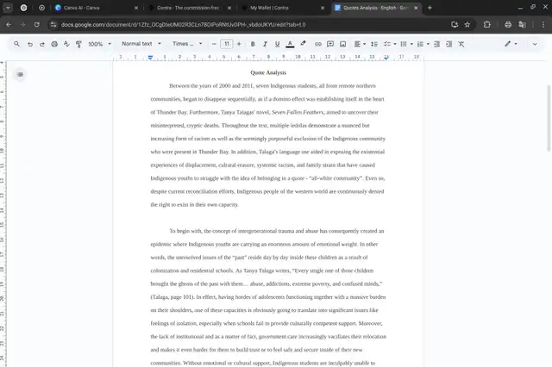Toggle underline formatting

(277, 44)
